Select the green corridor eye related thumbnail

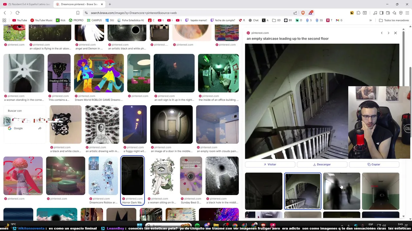click(x=380, y=191)
